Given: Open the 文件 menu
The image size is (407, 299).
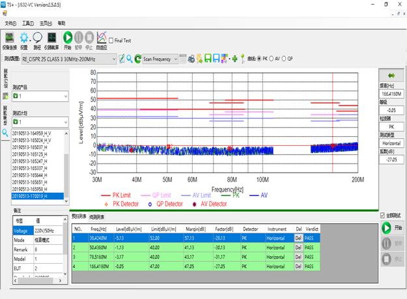Looking at the screenshot, I should [x=10, y=23].
